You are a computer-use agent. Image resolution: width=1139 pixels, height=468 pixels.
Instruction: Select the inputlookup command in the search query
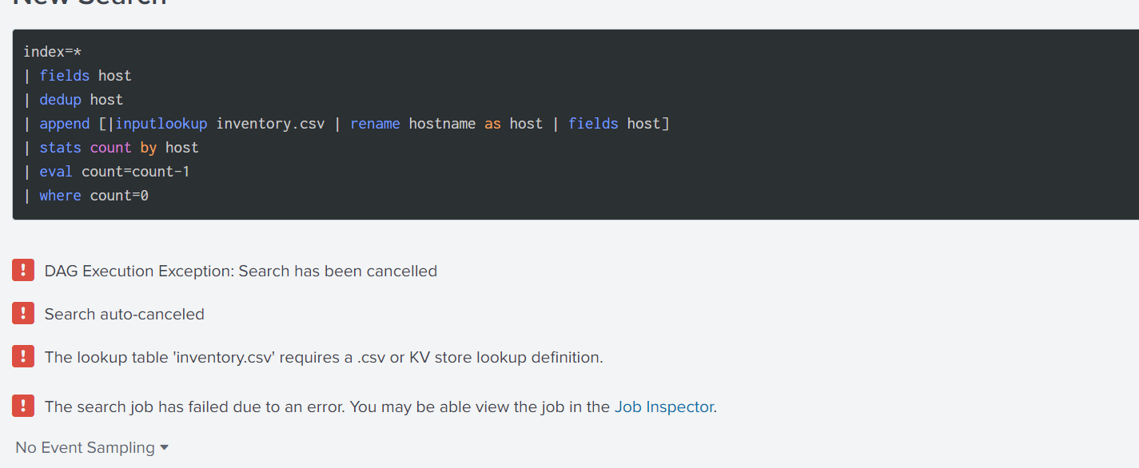coord(161,123)
